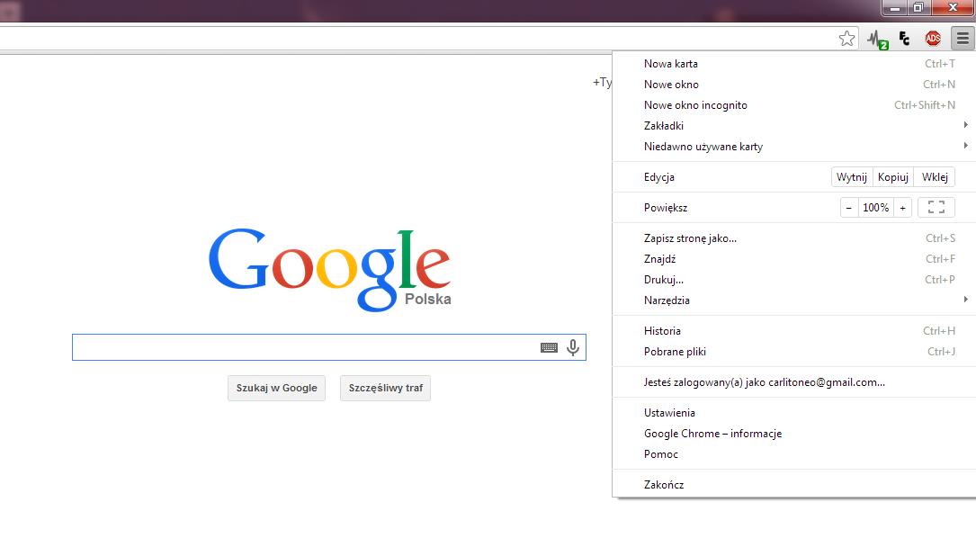Image resolution: width=976 pixels, height=547 pixels.
Task: Increase zoom with the plus button
Action: point(902,207)
